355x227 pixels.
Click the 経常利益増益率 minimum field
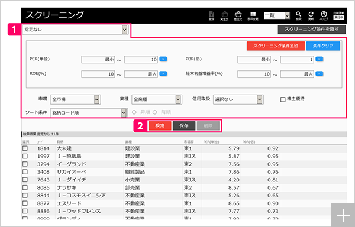point(254,74)
